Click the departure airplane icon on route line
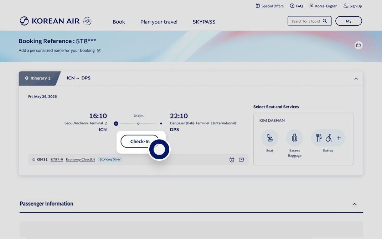Screen dimensions: 382x239 click(116, 123)
